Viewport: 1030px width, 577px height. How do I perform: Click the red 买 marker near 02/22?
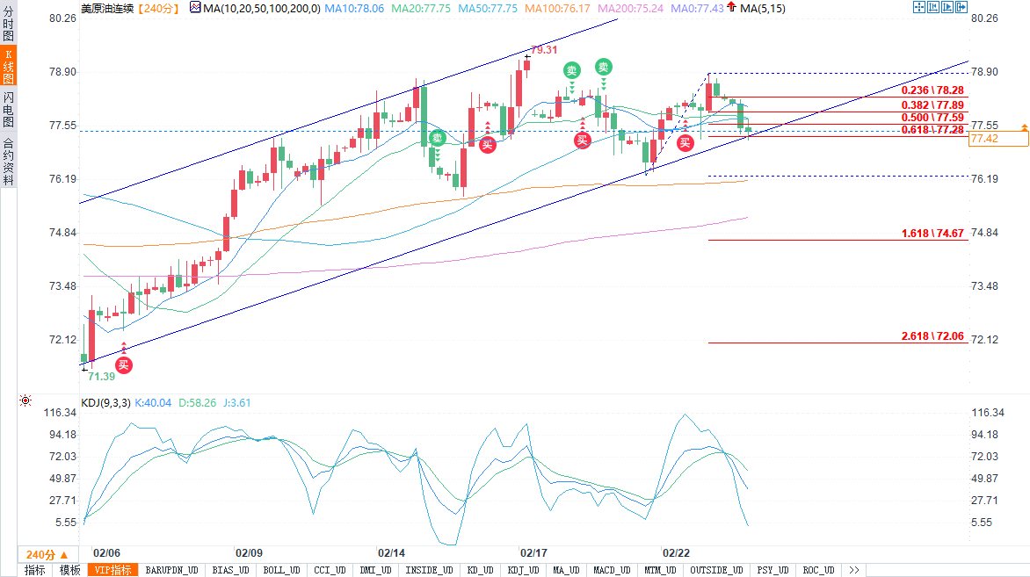click(685, 141)
